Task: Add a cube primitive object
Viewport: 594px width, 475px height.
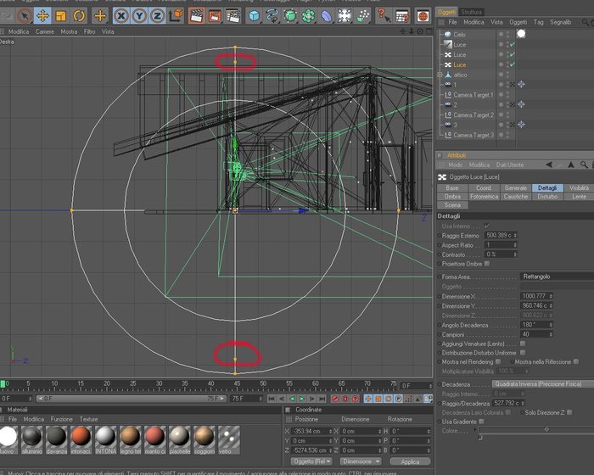Action: (255, 16)
